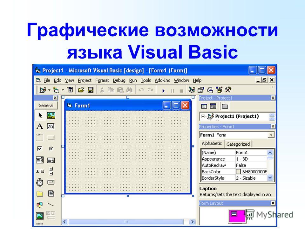Open the File menu
Viewport: 305px width, 229px height.
point(47,80)
